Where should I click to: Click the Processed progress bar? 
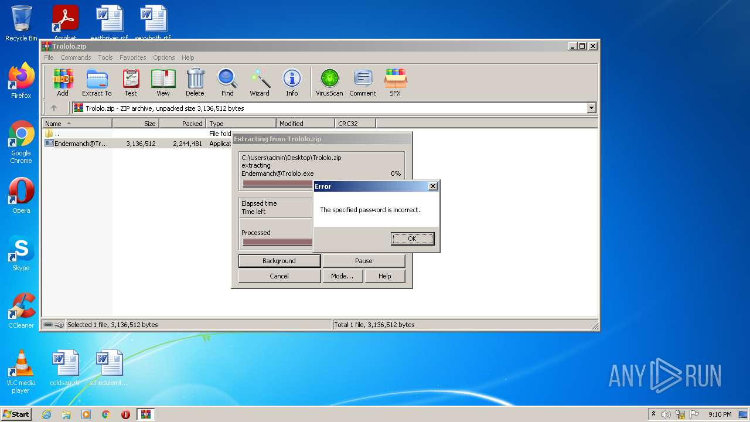pyautogui.click(x=278, y=242)
